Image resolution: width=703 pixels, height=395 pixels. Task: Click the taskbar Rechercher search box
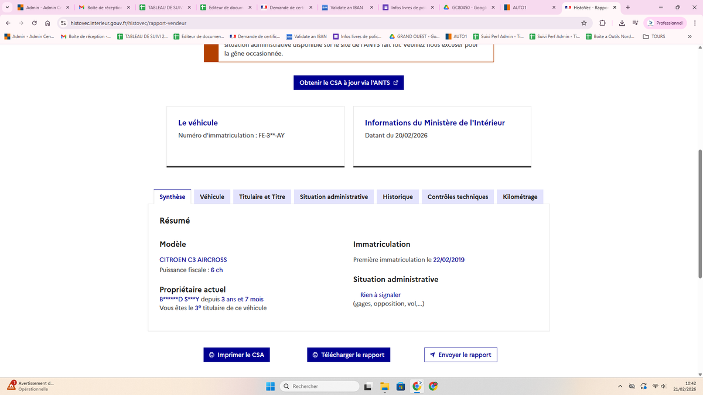click(320, 386)
